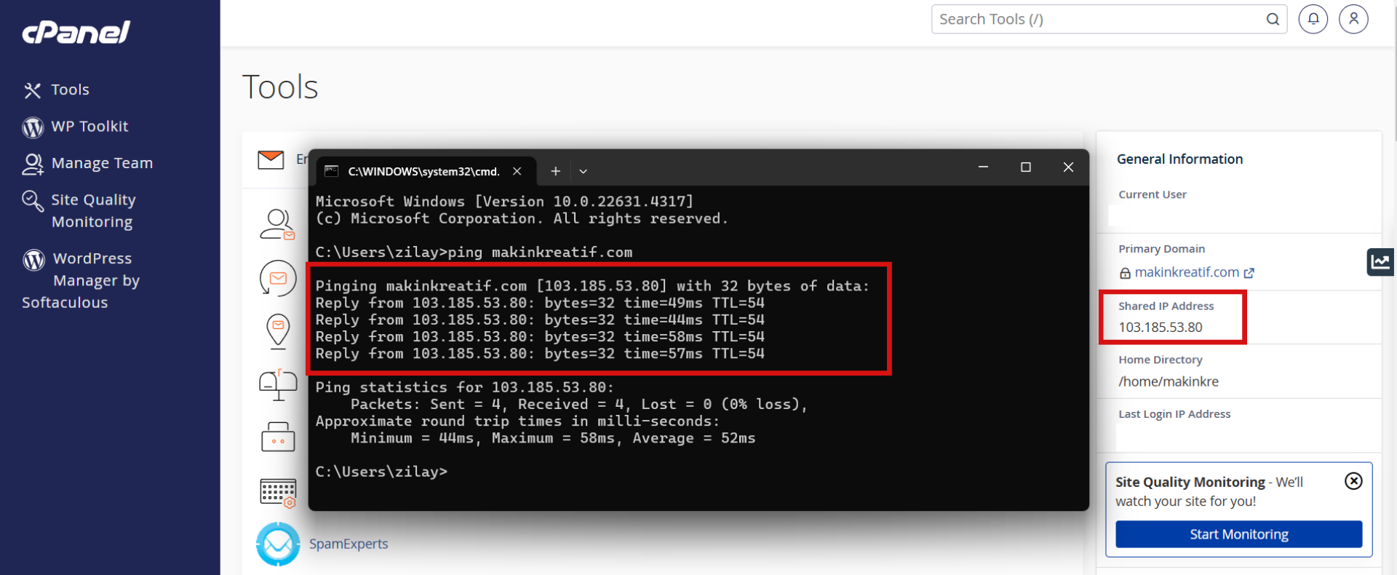Open Site Quality Monitoring in the sidebar
Viewport: 1397px width, 575px height.
[x=93, y=210]
